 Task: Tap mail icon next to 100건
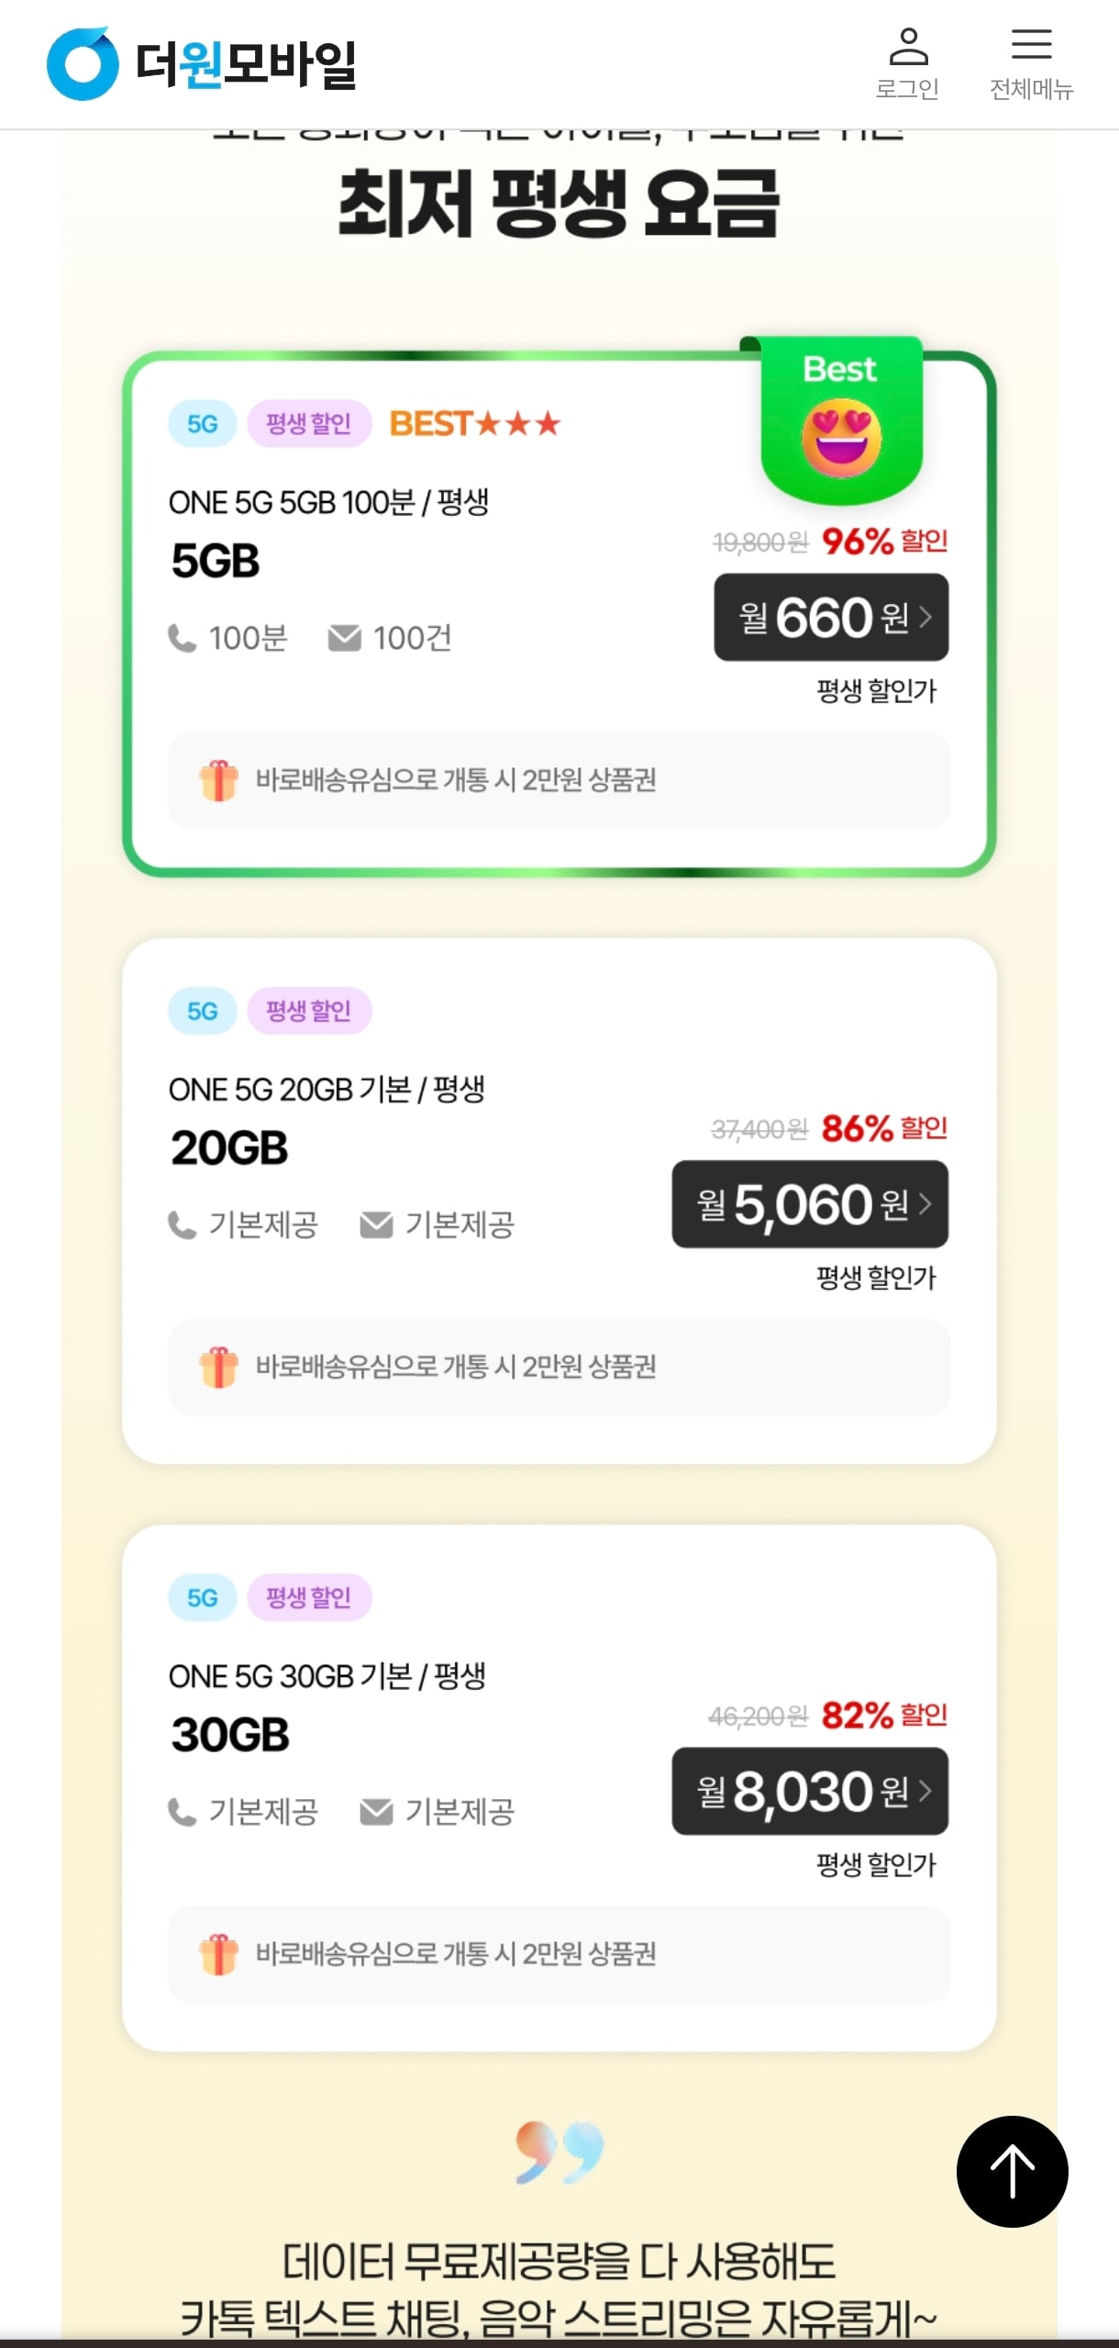(344, 638)
